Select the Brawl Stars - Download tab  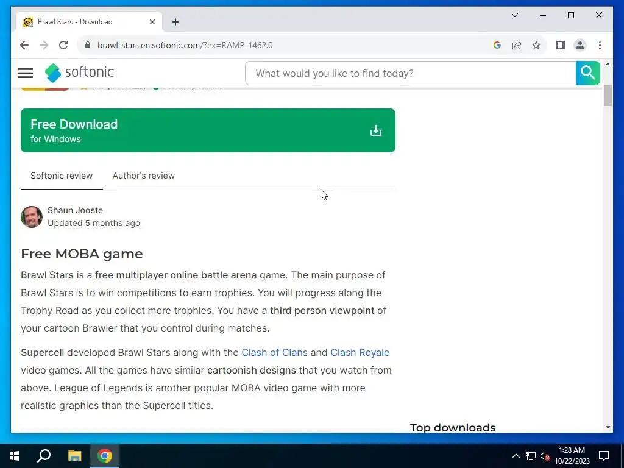[89, 22]
